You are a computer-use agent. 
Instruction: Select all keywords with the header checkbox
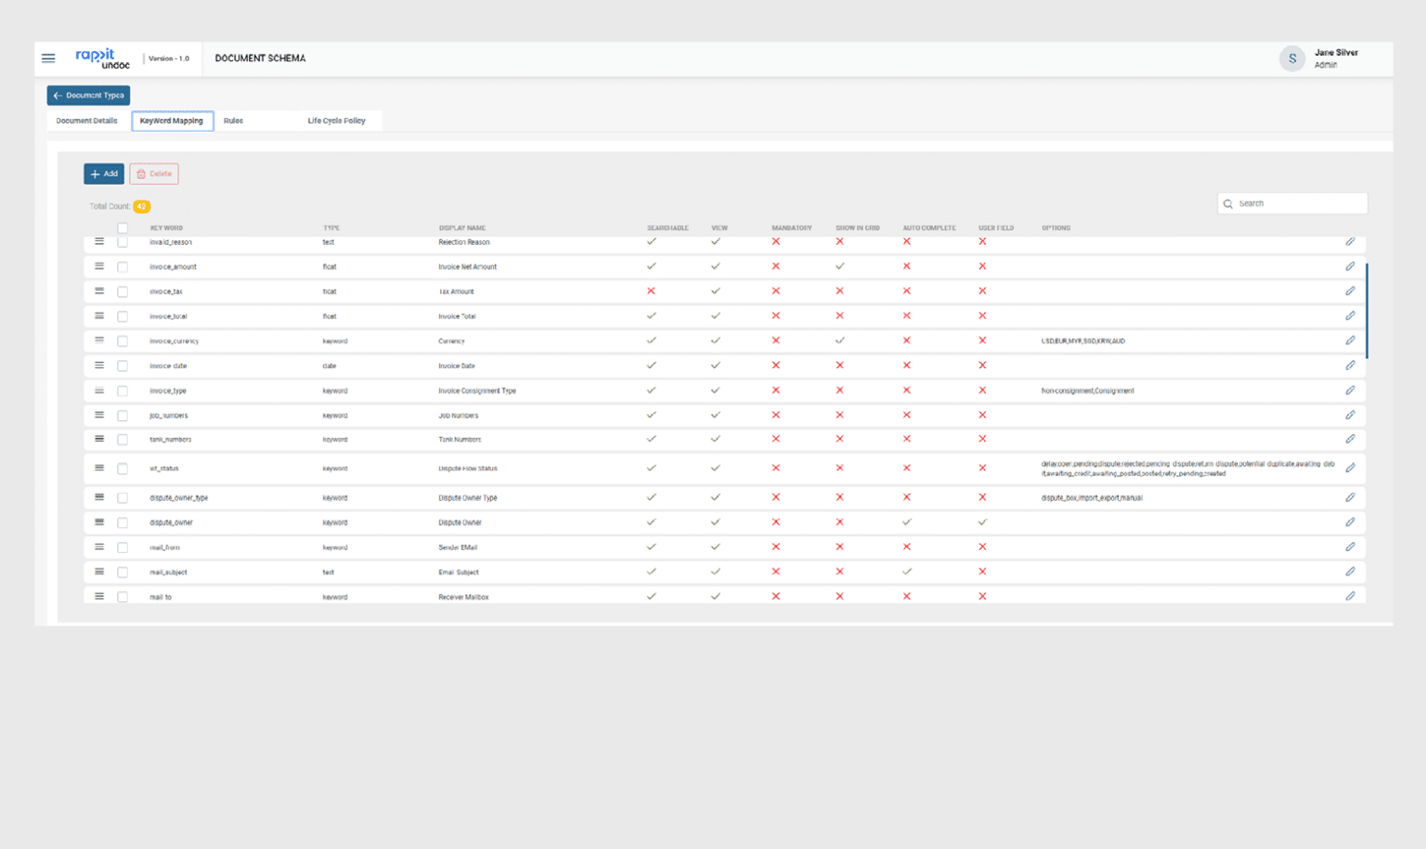(x=123, y=227)
